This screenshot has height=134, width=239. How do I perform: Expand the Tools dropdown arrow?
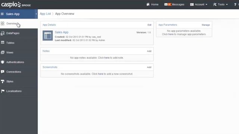tap(227, 4)
